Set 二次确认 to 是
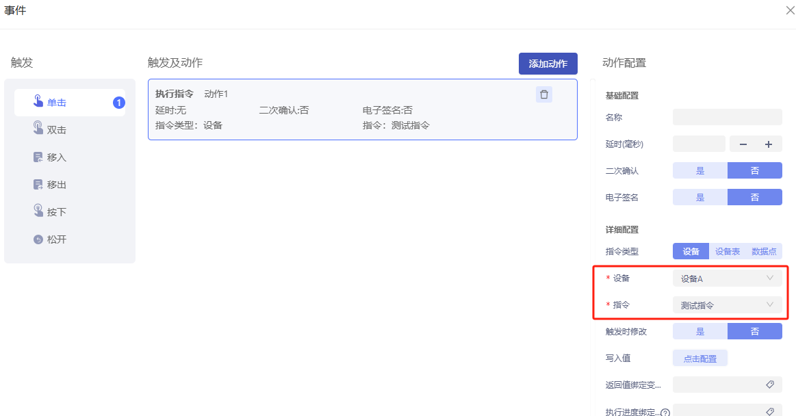This screenshot has width=796, height=416. click(700, 170)
